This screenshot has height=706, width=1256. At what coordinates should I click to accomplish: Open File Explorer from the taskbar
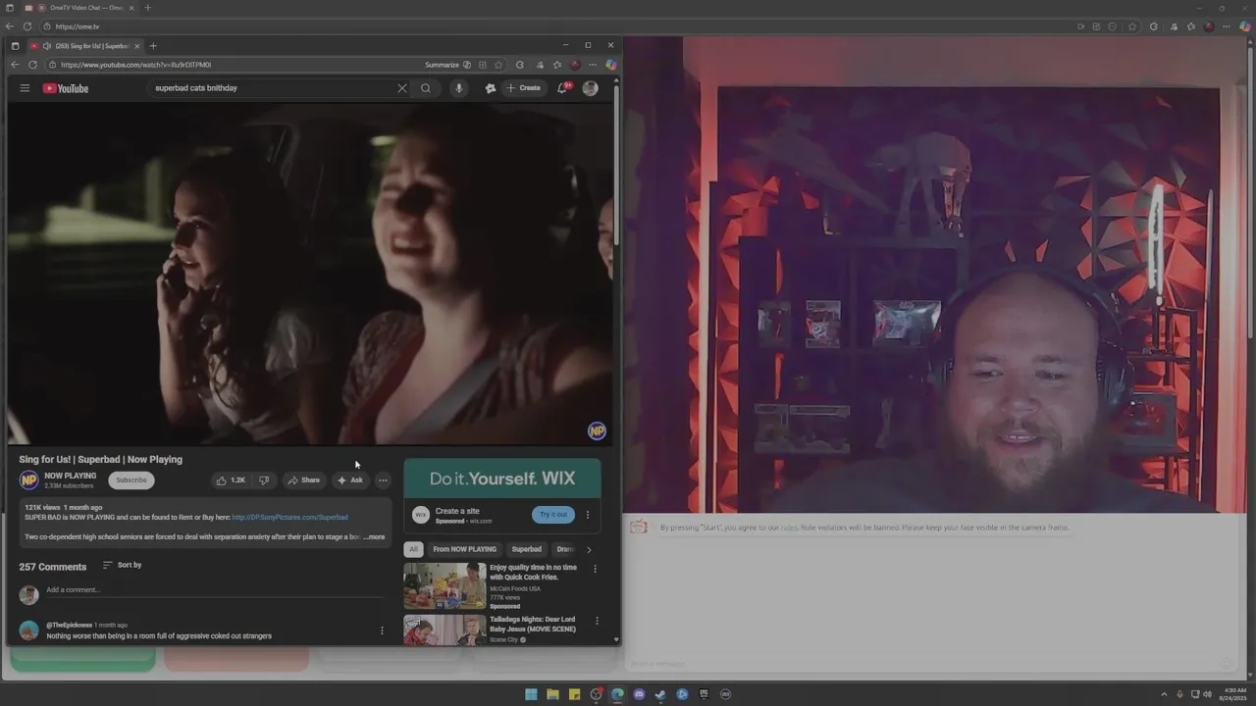pos(552,694)
